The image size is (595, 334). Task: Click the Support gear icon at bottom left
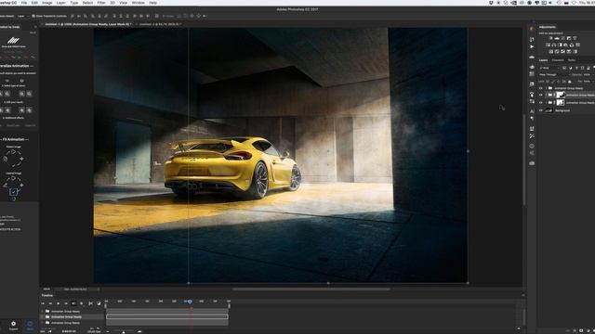(x=13, y=324)
